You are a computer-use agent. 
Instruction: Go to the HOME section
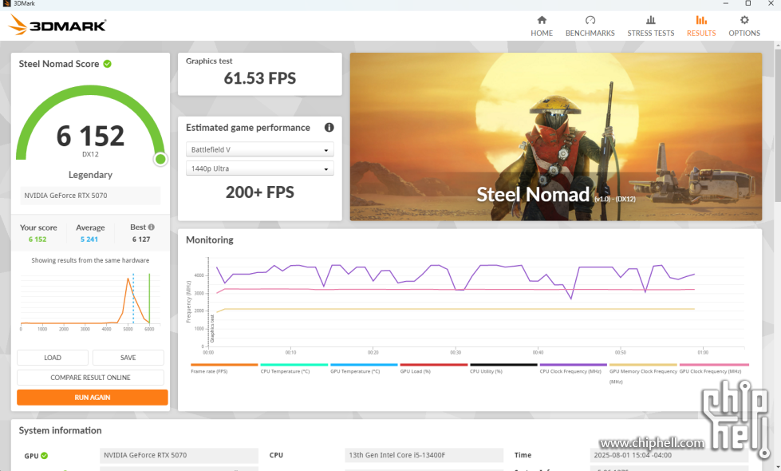coord(542,26)
